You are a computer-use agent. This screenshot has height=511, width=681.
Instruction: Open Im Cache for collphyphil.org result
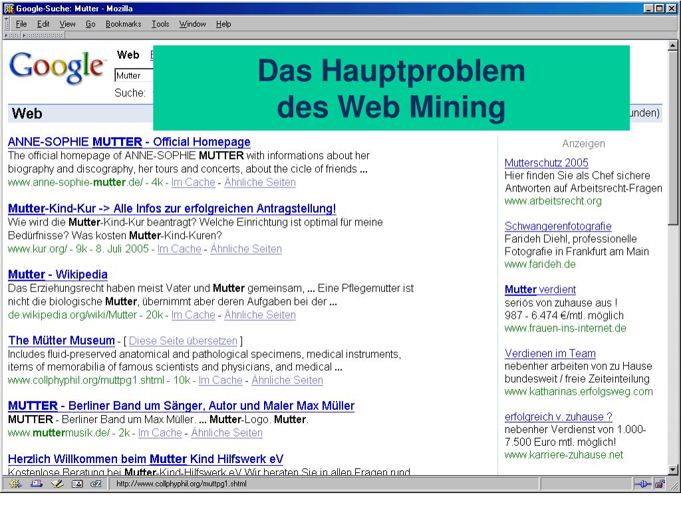221,380
